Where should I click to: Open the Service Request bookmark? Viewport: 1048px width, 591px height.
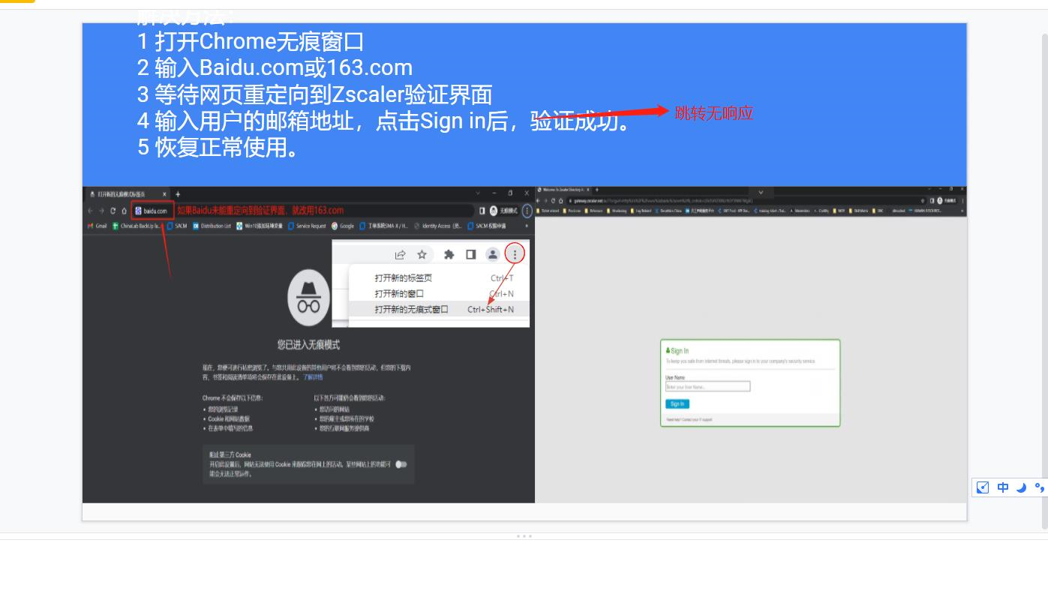coord(307,226)
